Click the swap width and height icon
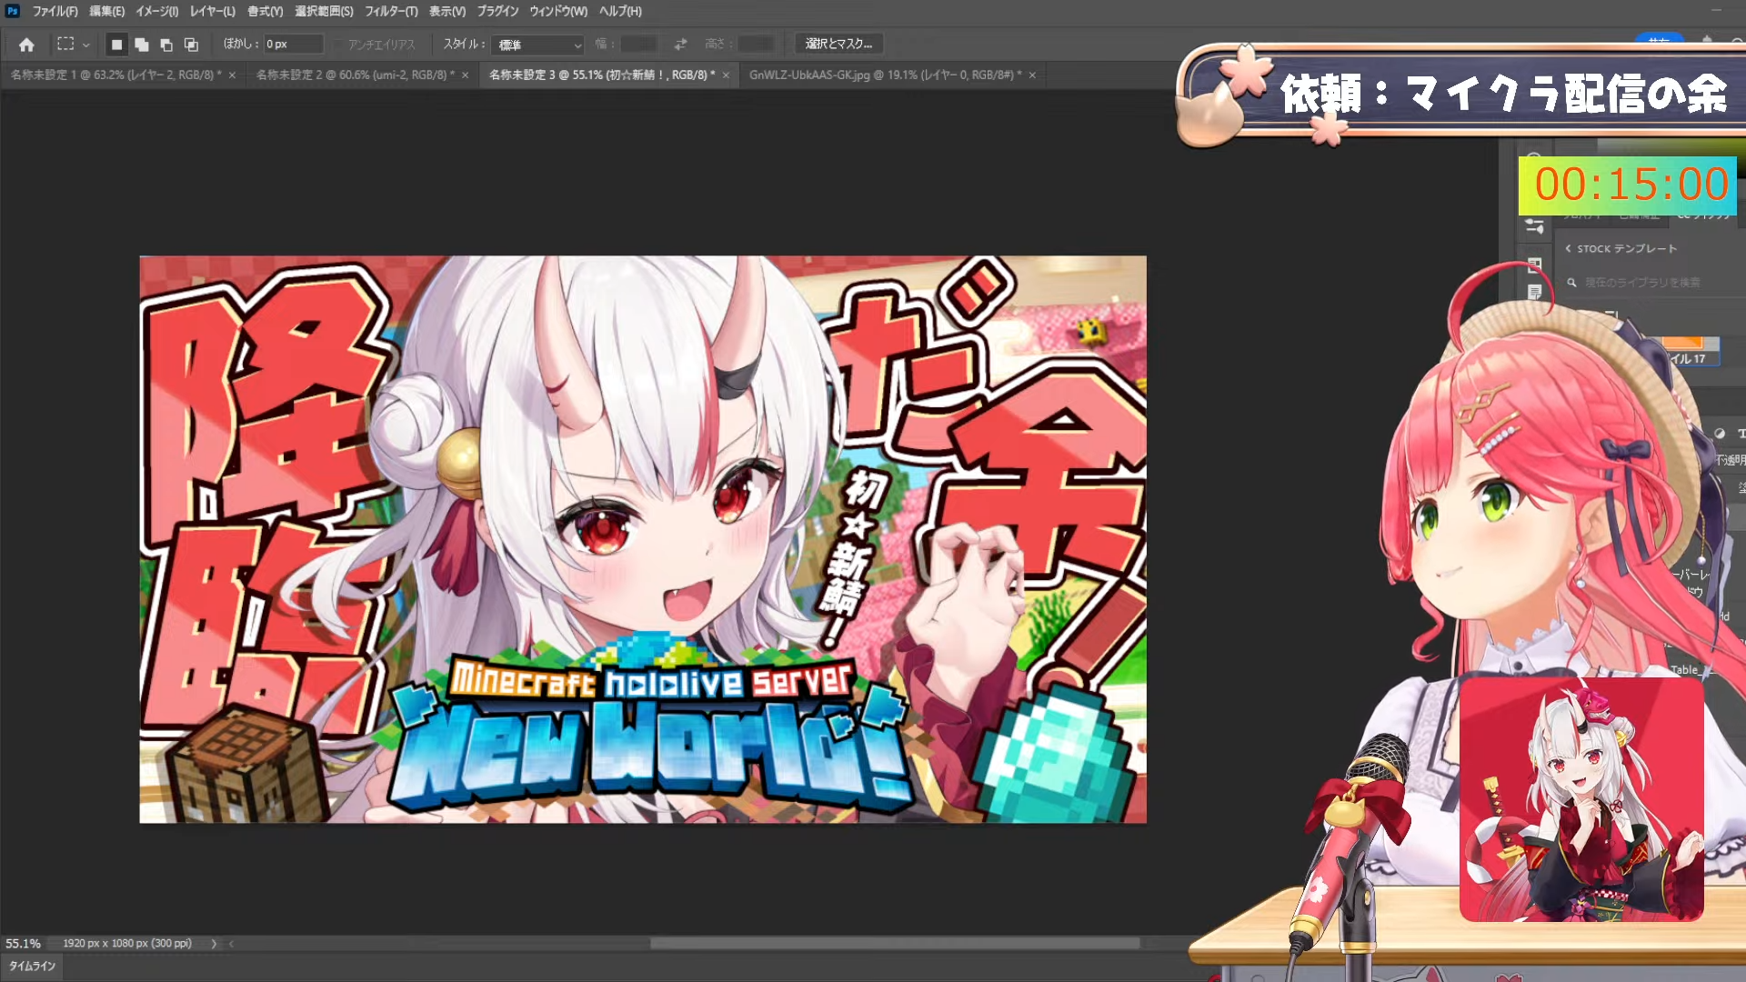Image resolution: width=1746 pixels, height=982 pixels. click(680, 44)
